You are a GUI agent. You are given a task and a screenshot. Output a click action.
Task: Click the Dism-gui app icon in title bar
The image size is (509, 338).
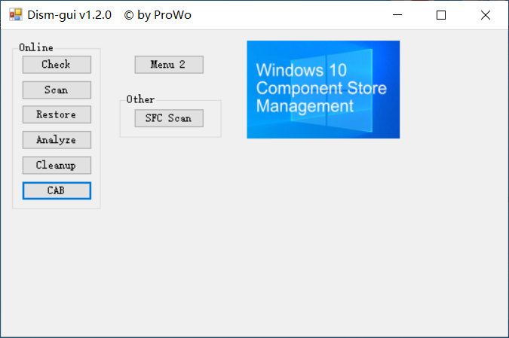(16, 15)
